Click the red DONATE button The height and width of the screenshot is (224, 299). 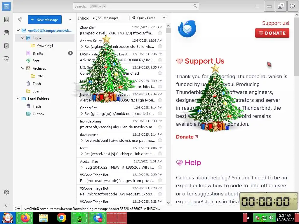click(x=272, y=33)
